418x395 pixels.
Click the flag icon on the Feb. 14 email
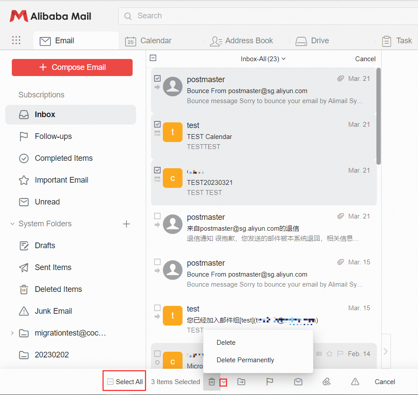(340, 353)
